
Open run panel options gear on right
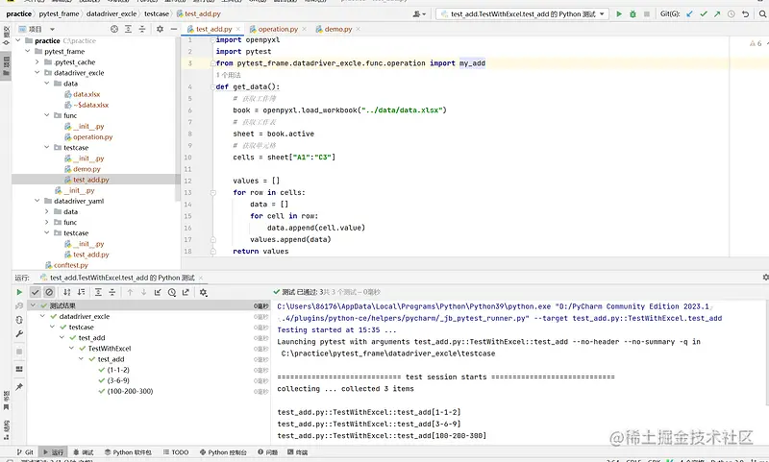pos(765,278)
